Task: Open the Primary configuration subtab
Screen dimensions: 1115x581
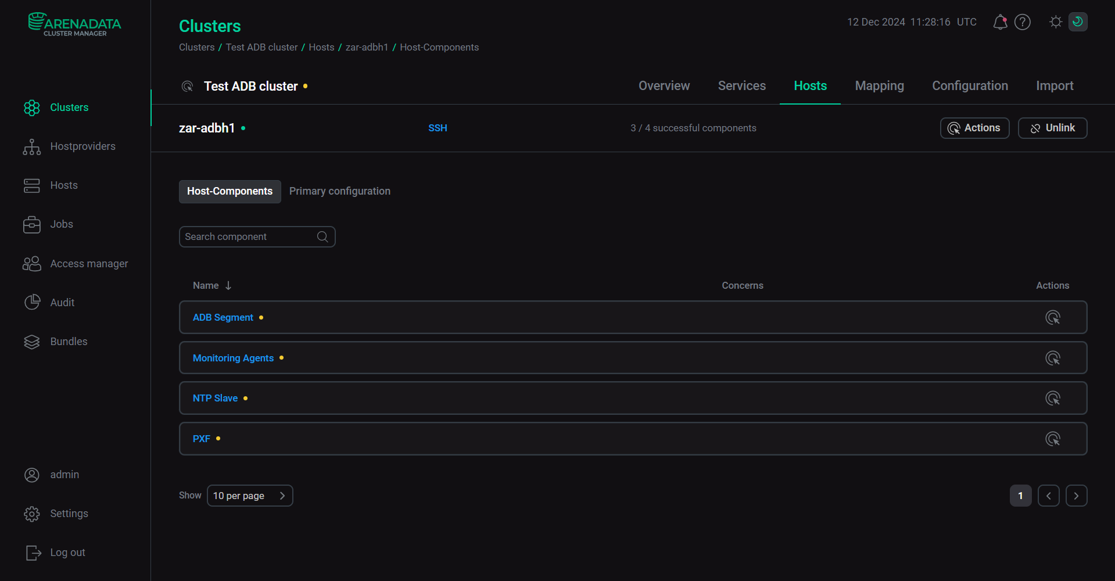Action: (x=340, y=191)
